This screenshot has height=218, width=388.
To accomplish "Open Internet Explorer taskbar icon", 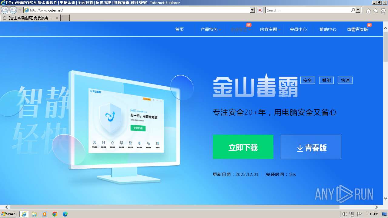I will tap(24, 214).
